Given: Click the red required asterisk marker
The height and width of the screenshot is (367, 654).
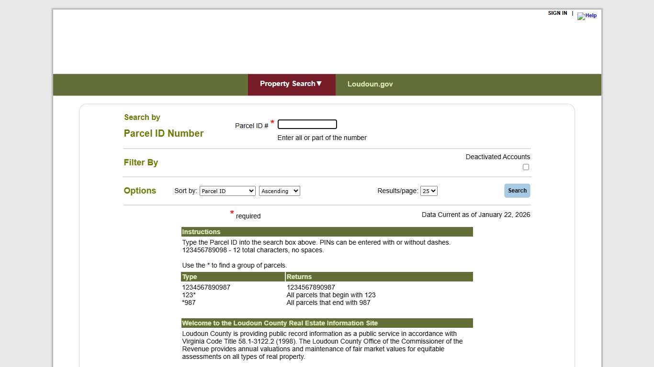Looking at the screenshot, I should 232,213.
